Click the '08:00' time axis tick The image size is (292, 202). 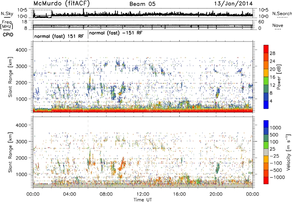(x=106, y=194)
